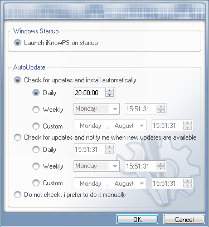The height and width of the screenshot is (227, 209).
Task: Dismiss dialog with Cancel button
Action: 184,219
